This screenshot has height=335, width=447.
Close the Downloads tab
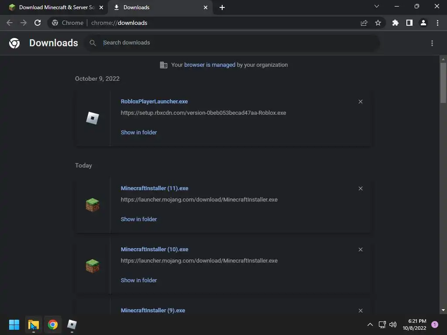click(x=206, y=7)
